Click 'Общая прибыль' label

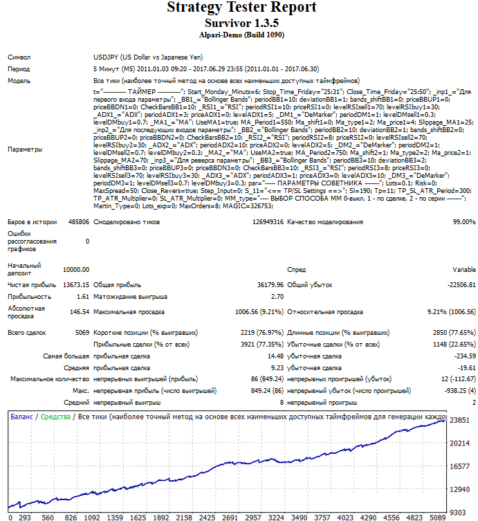[x=118, y=285]
